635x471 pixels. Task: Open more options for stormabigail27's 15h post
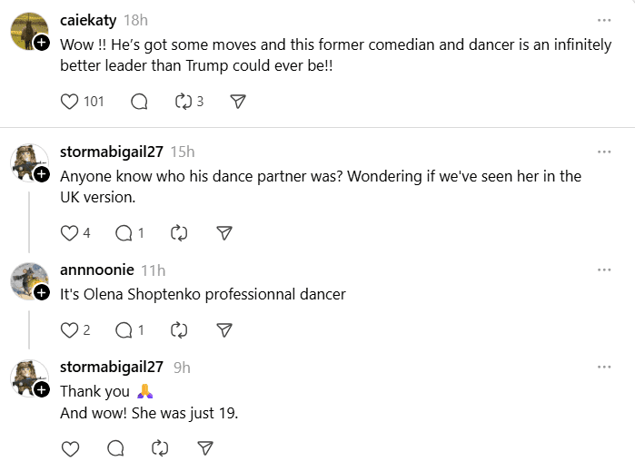click(604, 152)
